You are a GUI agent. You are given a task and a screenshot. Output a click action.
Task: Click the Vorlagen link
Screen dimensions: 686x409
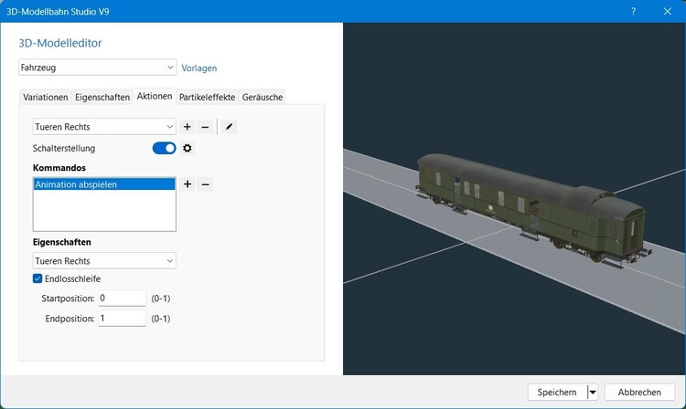pyautogui.click(x=199, y=68)
